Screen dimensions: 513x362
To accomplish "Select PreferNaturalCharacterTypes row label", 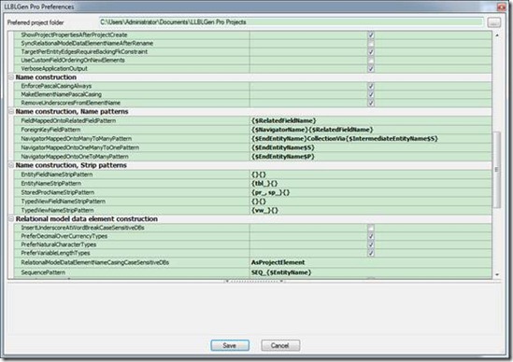I will (59, 244).
